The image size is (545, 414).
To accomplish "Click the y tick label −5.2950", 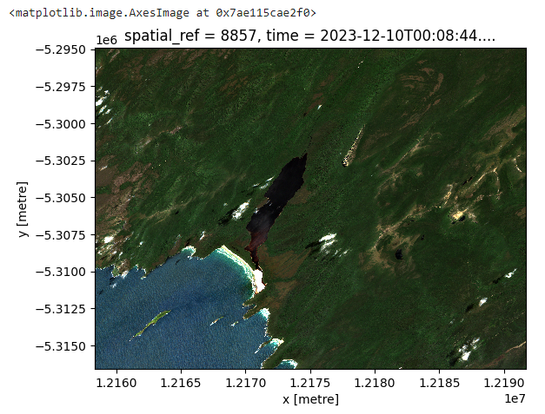I will coord(61,50).
